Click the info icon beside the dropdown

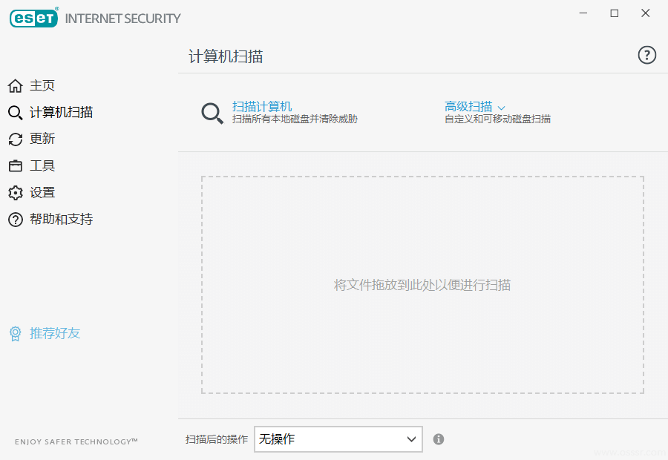(439, 439)
